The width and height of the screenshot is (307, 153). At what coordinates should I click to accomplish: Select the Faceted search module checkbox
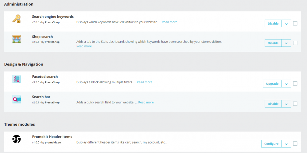tap(295, 84)
